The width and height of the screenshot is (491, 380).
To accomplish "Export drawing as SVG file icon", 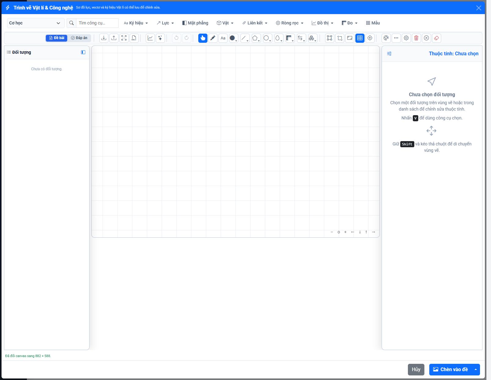I will click(134, 38).
